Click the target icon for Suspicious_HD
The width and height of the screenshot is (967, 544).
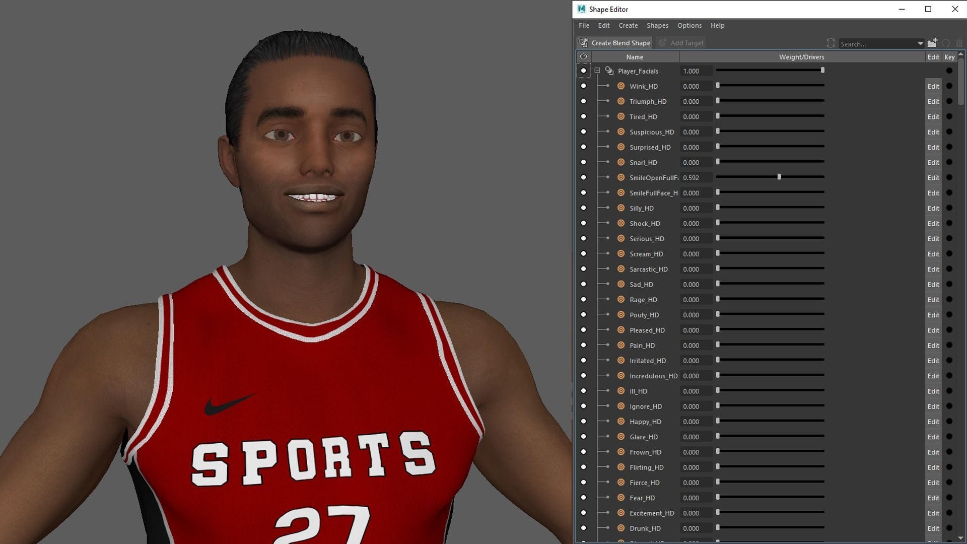tap(621, 132)
